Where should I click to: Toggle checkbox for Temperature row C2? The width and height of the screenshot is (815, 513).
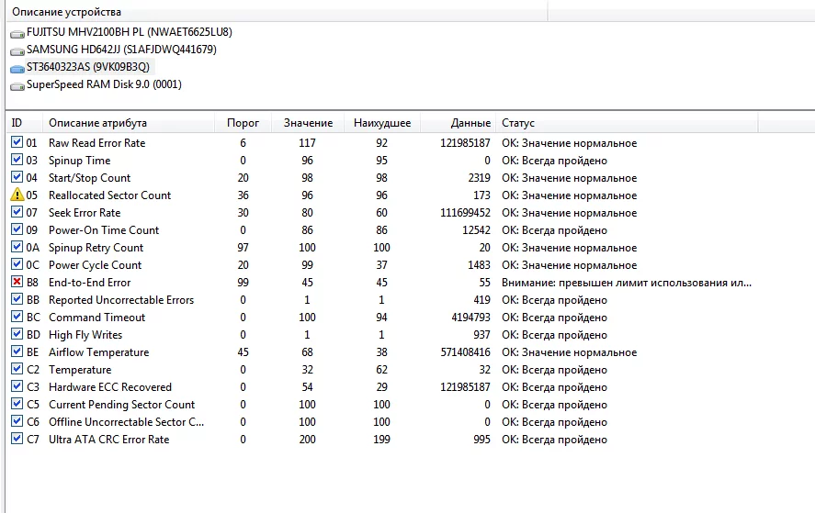pos(17,369)
